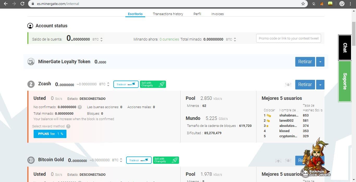Change the Bitcoin Gold balance currency stepper
The height and width of the screenshot is (182, 356).
click(x=121, y=160)
